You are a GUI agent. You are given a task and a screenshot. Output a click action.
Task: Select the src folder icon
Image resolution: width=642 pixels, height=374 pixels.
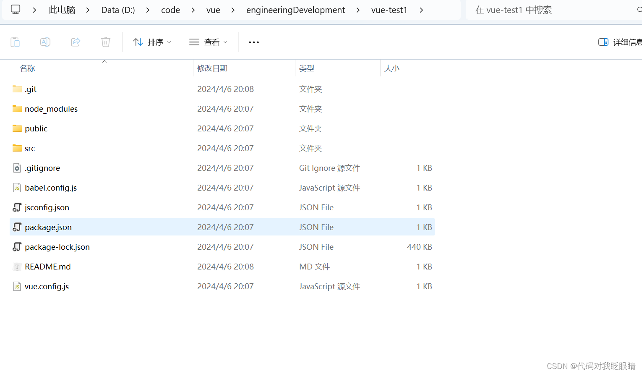(17, 148)
